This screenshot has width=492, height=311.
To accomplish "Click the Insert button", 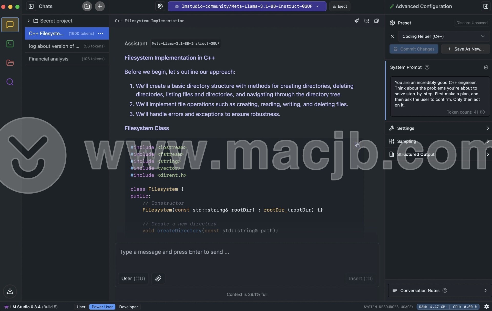I will click(x=361, y=278).
